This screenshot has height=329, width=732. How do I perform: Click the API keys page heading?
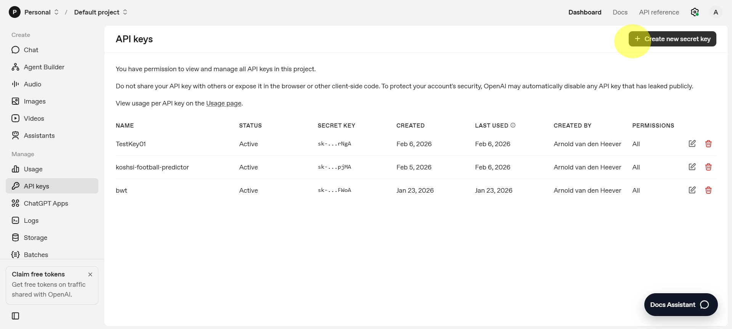coord(134,39)
